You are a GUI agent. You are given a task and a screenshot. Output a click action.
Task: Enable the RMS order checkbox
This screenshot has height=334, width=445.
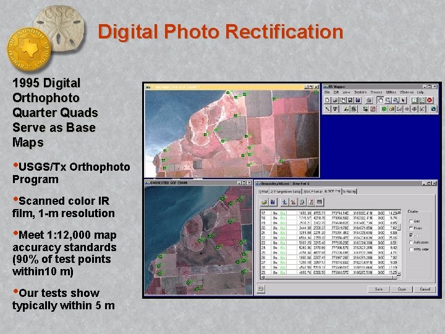coord(410,249)
